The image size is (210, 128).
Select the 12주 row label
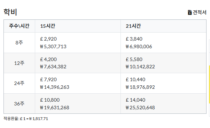pyautogui.click(x=19, y=63)
